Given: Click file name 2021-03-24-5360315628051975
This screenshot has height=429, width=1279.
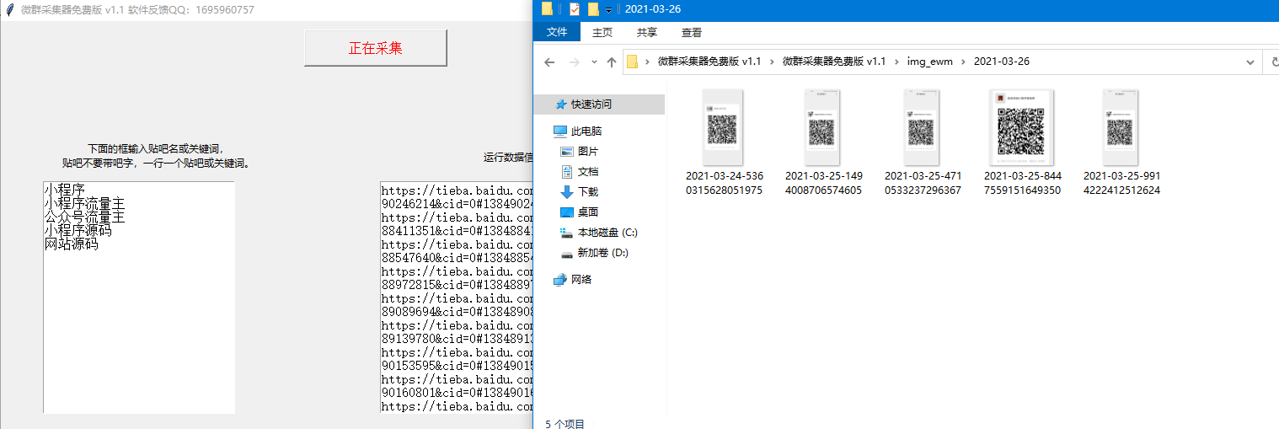Looking at the screenshot, I should 724,183.
